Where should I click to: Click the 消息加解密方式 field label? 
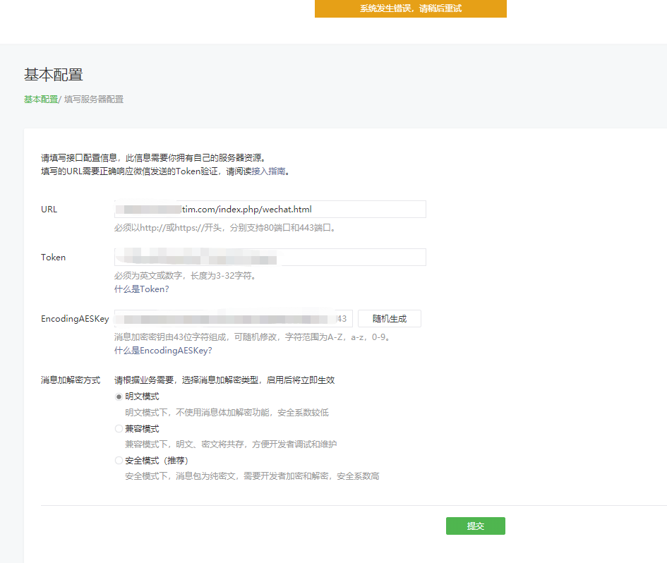point(71,380)
